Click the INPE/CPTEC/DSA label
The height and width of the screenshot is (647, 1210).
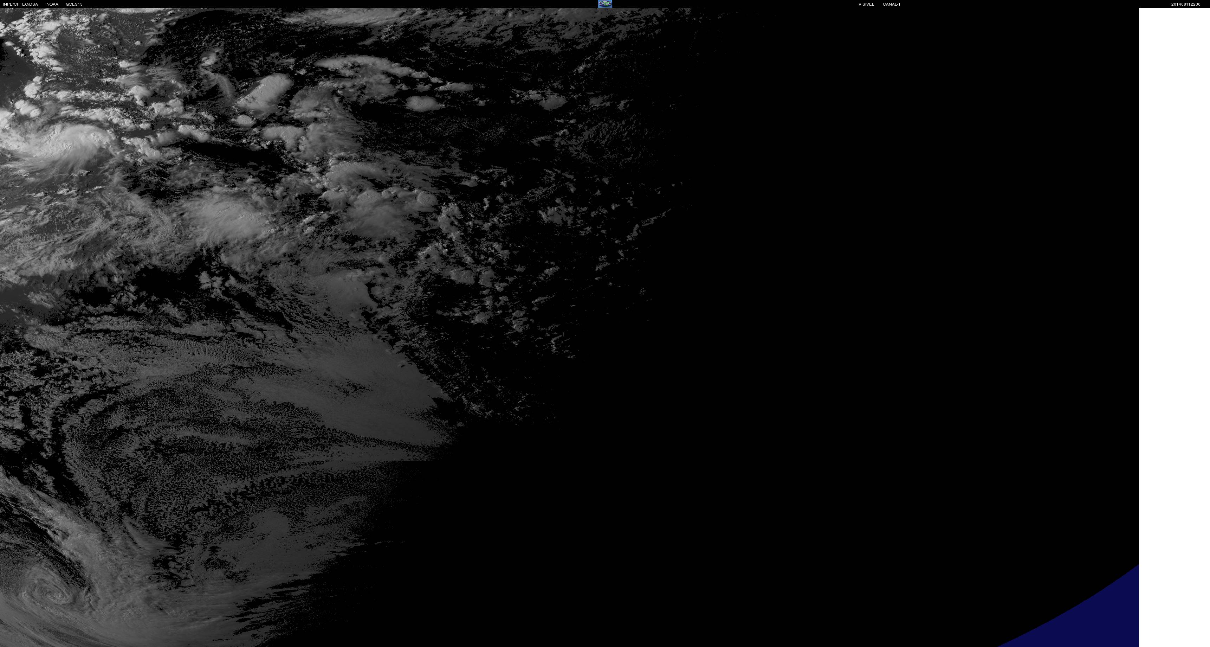(x=20, y=4)
